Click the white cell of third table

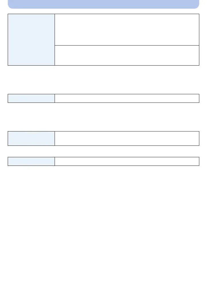tap(127, 138)
